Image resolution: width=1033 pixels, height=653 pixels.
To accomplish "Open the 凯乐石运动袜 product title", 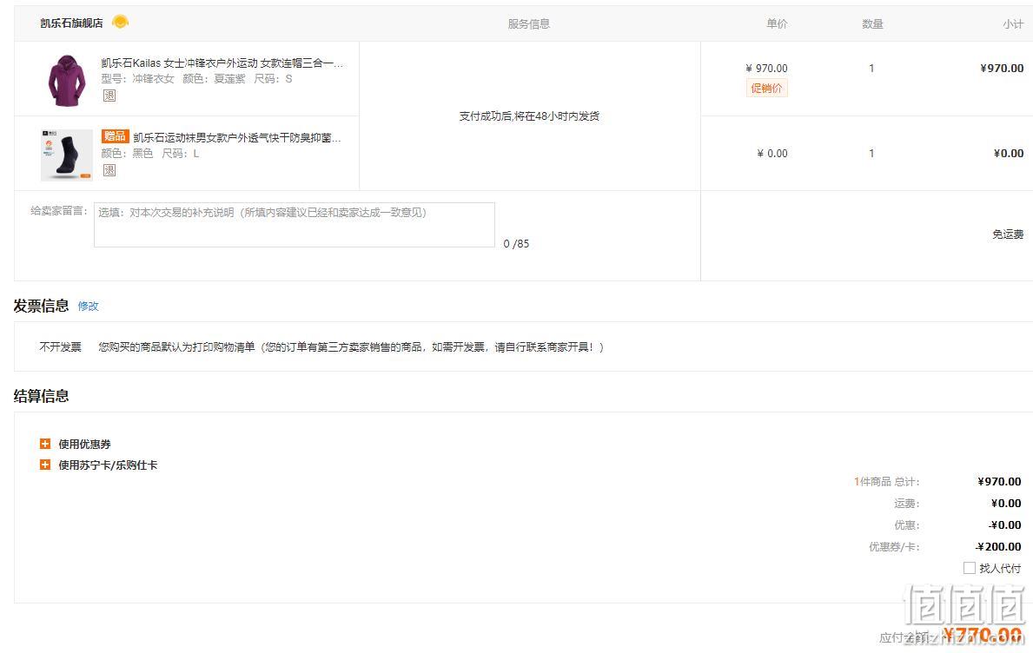I will pos(237,137).
